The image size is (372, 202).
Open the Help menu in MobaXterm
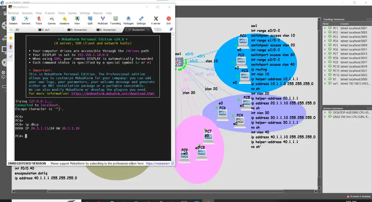(x=109, y=13)
